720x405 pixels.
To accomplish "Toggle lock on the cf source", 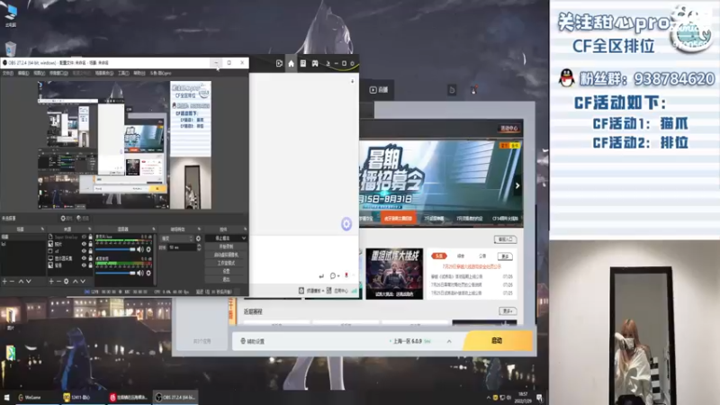I will pos(91,251).
